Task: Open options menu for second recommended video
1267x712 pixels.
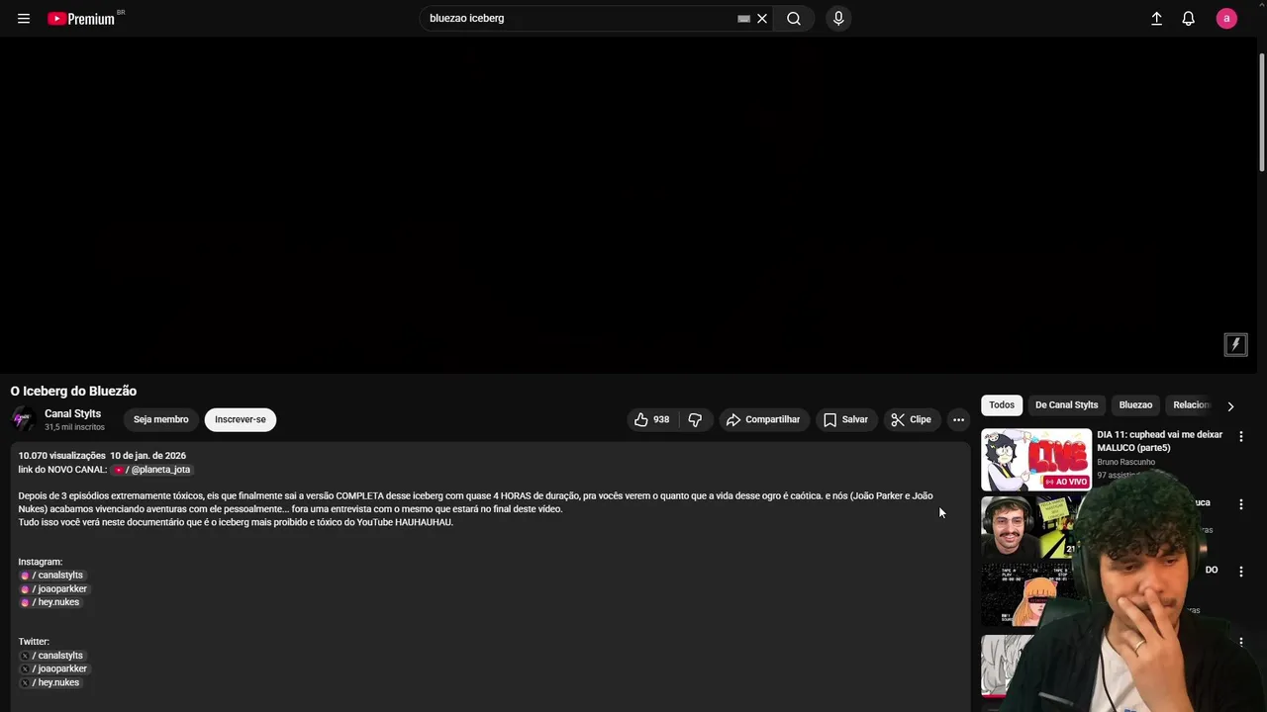Action: point(1240,503)
